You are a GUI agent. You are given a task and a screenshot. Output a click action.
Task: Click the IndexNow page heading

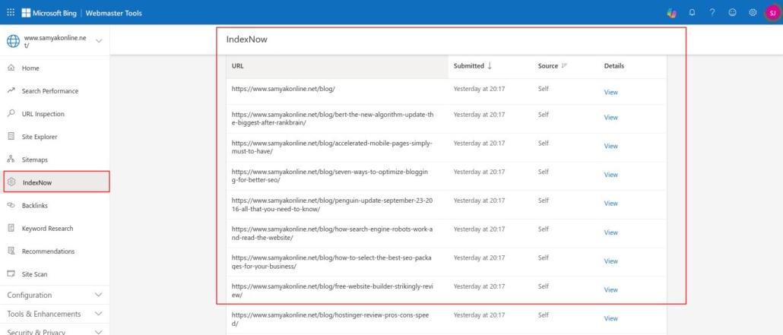[x=247, y=40]
